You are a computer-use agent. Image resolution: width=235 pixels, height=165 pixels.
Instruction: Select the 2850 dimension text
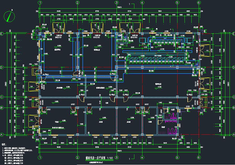pos(71,19)
